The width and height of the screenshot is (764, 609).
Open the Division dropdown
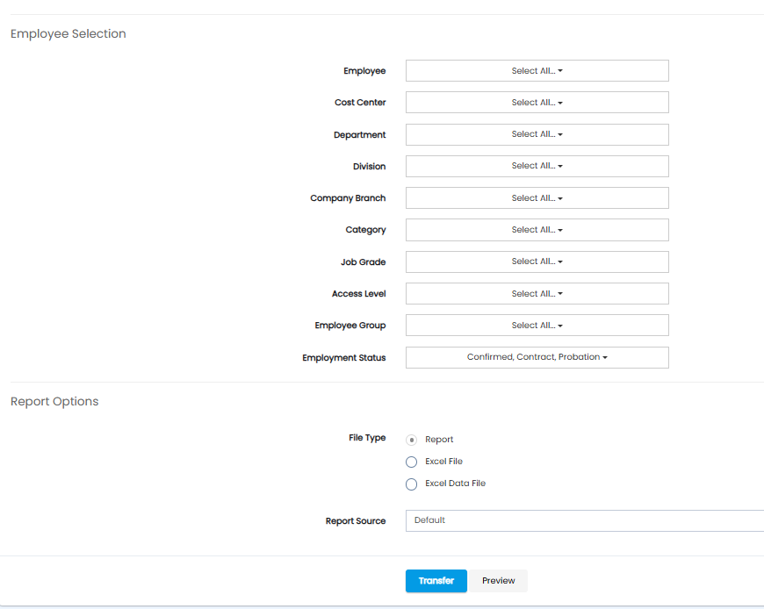[x=537, y=166]
